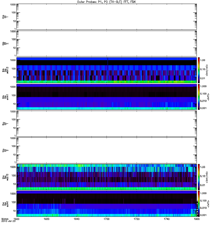This screenshot has height=227, width=213.
Task: Click the 1720 time axis label
Action: tap(137, 219)
